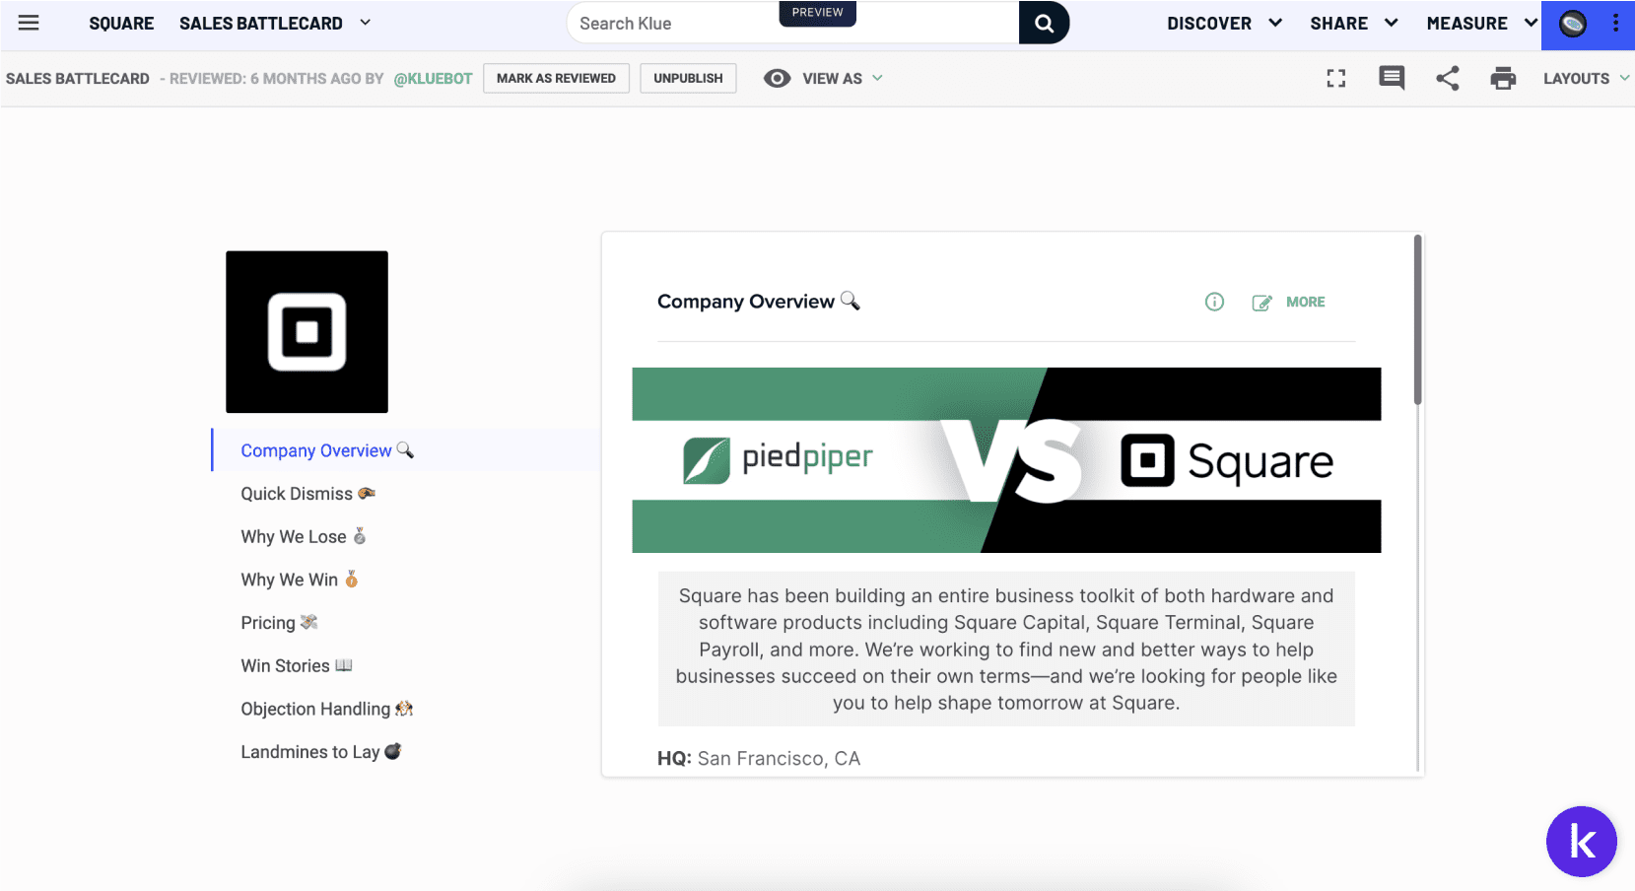Open the Klue chat bubble
The image size is (1635, 891).
click(x=1581, y=841)
